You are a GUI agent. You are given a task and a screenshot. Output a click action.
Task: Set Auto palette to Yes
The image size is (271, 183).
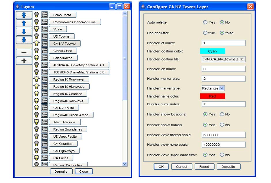[205, 22]
